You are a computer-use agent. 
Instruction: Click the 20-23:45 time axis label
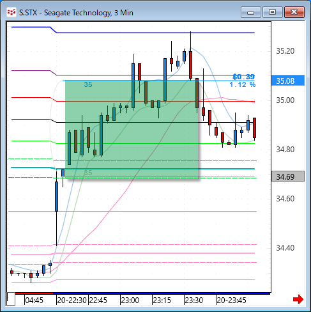pos(231,300)
